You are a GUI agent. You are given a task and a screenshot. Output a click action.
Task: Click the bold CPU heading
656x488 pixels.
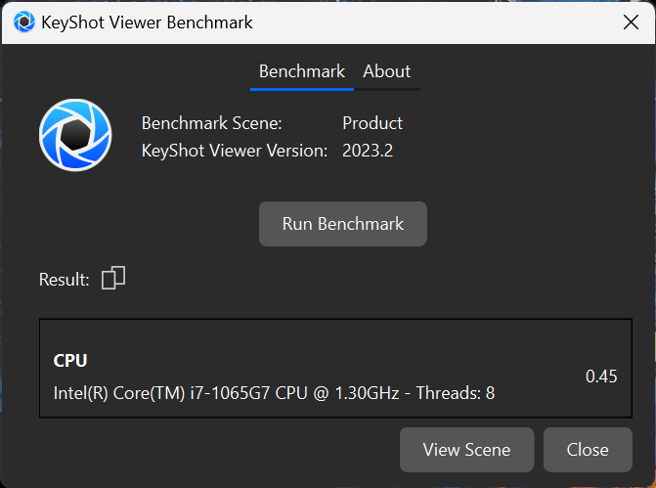click(x=70, y=361)
